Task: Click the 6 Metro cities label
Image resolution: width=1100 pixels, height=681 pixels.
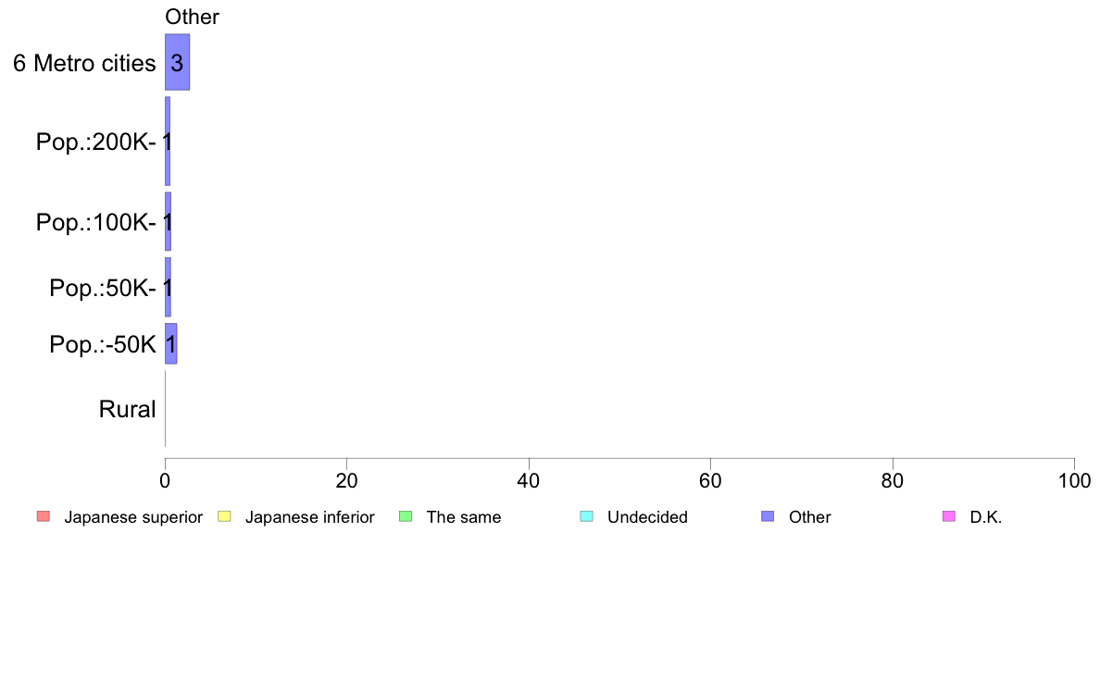Action: click(x=84, y=63)
